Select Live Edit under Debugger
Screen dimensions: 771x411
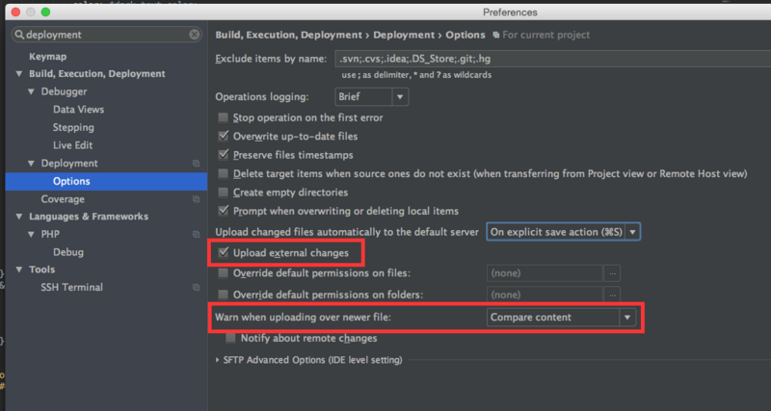tap(72, 145)
